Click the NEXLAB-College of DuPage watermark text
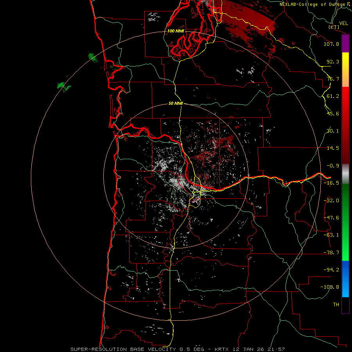The height and width of the screenshot is (352, 352). click(314, 4)
